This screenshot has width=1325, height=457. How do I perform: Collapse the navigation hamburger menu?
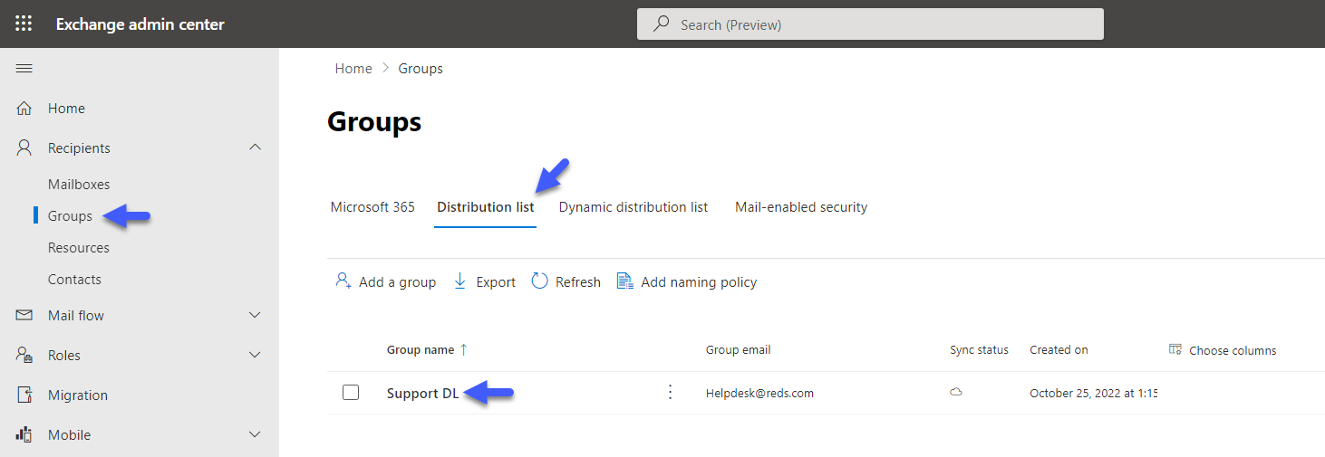click(24, 69)
